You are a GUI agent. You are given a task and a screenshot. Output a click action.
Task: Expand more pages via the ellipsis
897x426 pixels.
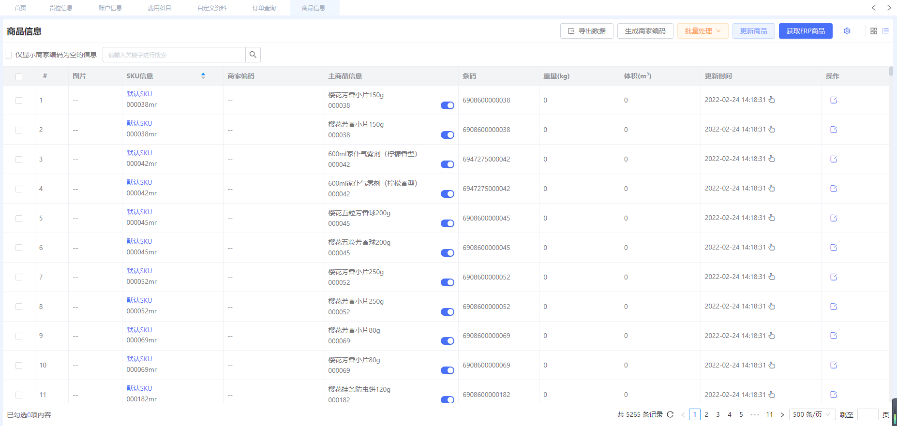755,414
